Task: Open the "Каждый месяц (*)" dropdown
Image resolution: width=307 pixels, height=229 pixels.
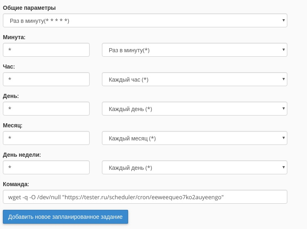Action: pos(194,138)
